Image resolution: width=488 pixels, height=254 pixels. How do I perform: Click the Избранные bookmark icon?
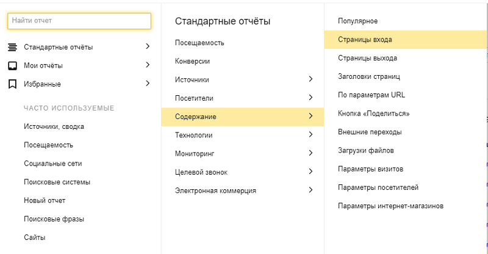coord(12,84)
